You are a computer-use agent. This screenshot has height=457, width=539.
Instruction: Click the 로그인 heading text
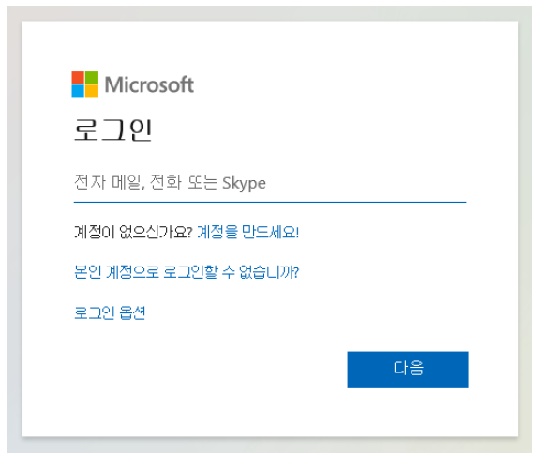(113, 130)
